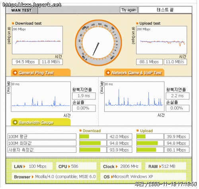Click the Browser Mozilla/4.0 value
The width and height of the screenshot is (199, 189).
(x=65, y=177)
